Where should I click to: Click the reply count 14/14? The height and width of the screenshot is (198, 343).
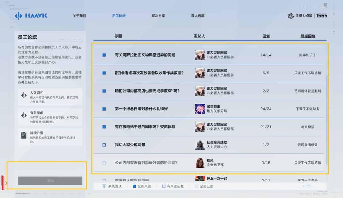pos(266,55)
